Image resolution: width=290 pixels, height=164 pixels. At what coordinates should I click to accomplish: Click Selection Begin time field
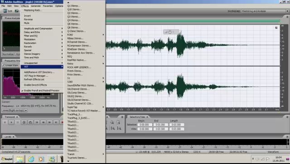(x=145, y=125)
